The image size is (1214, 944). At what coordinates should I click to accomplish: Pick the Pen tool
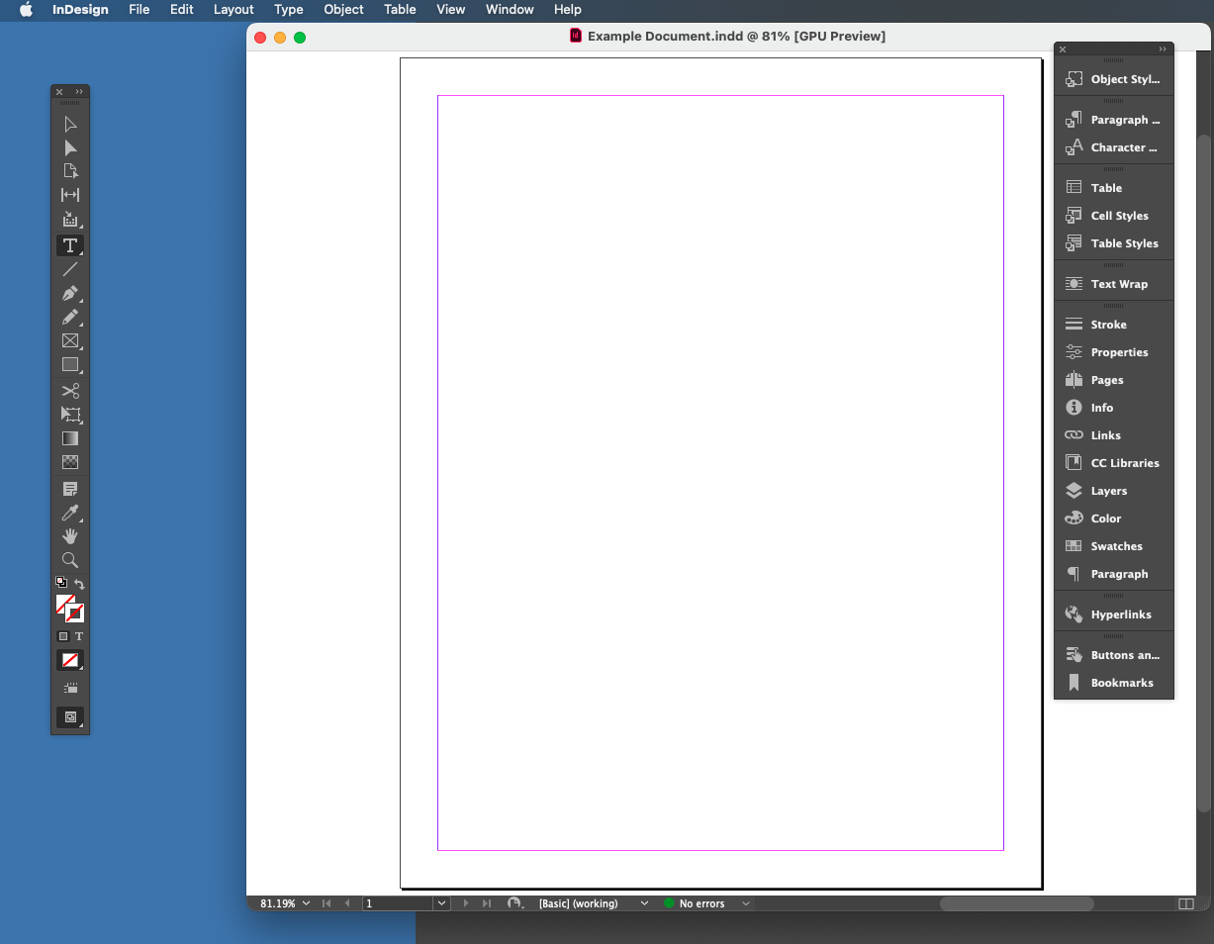70,293
